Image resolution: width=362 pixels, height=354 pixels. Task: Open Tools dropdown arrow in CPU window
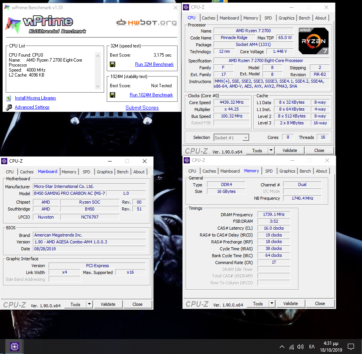click(x=271, y=150)
